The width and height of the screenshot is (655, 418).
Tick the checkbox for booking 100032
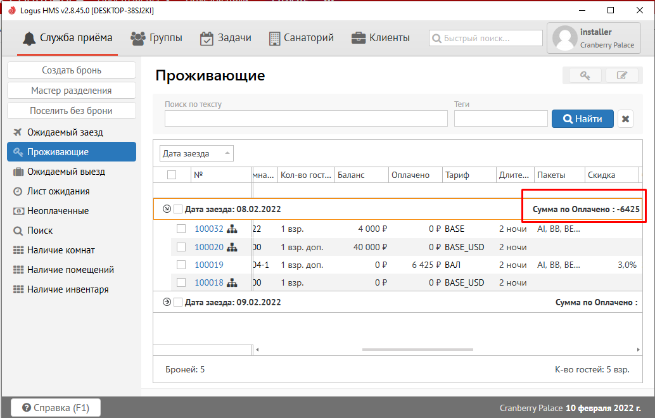click(x=181, y=229)
